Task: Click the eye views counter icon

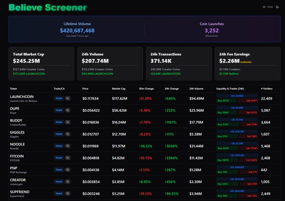Action: [x=264, y=7]
